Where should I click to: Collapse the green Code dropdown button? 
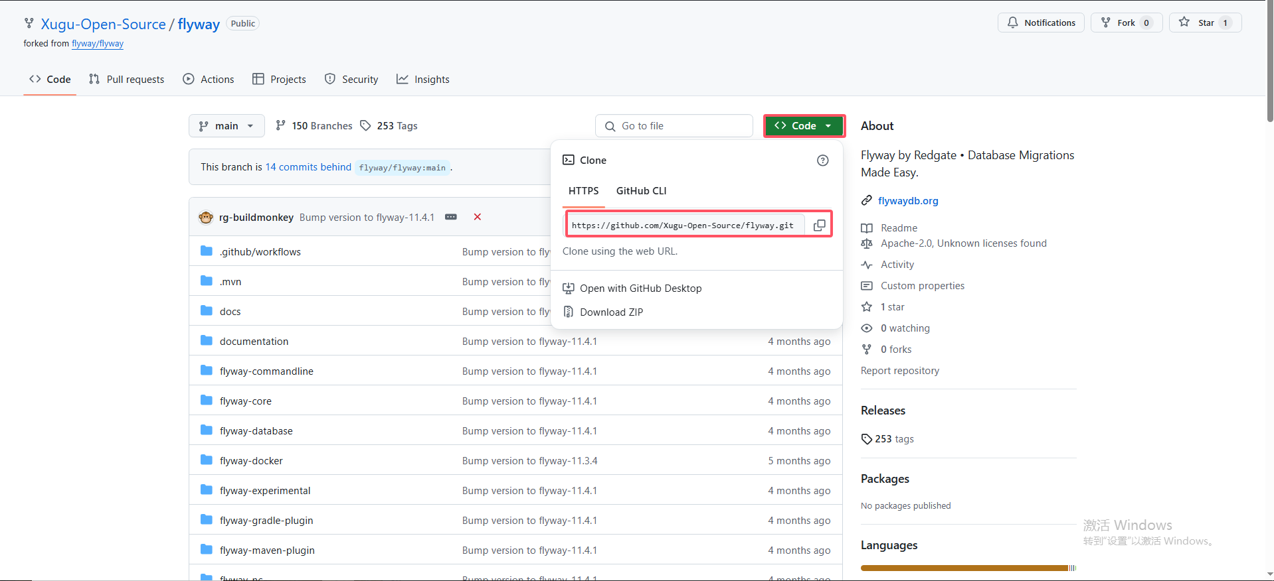pyautogui.click(x=804, y=126)
